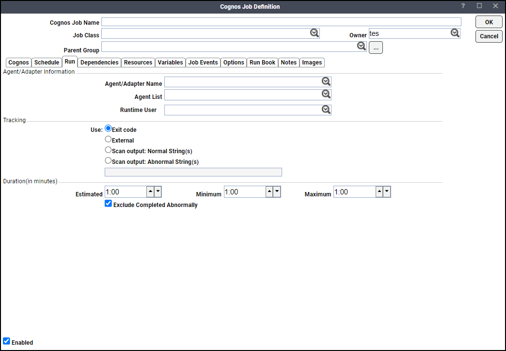Increase Estimated duration with the up arrow
Image resolution: width=506 pixels, height=351 pixels.
[x=150, y=191]
